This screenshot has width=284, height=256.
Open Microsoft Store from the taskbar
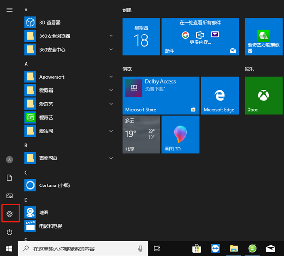click(196, 248)
